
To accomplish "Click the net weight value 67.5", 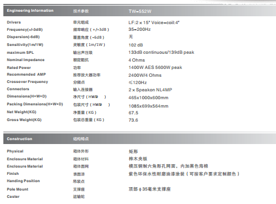I will coord(133,113).
